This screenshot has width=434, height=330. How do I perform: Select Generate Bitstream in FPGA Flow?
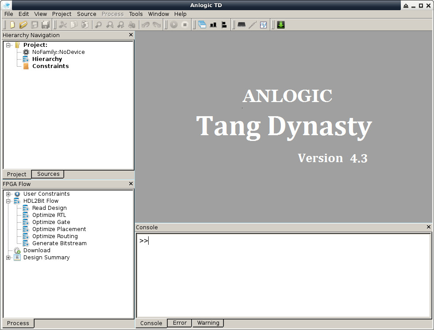coord(59,243)
